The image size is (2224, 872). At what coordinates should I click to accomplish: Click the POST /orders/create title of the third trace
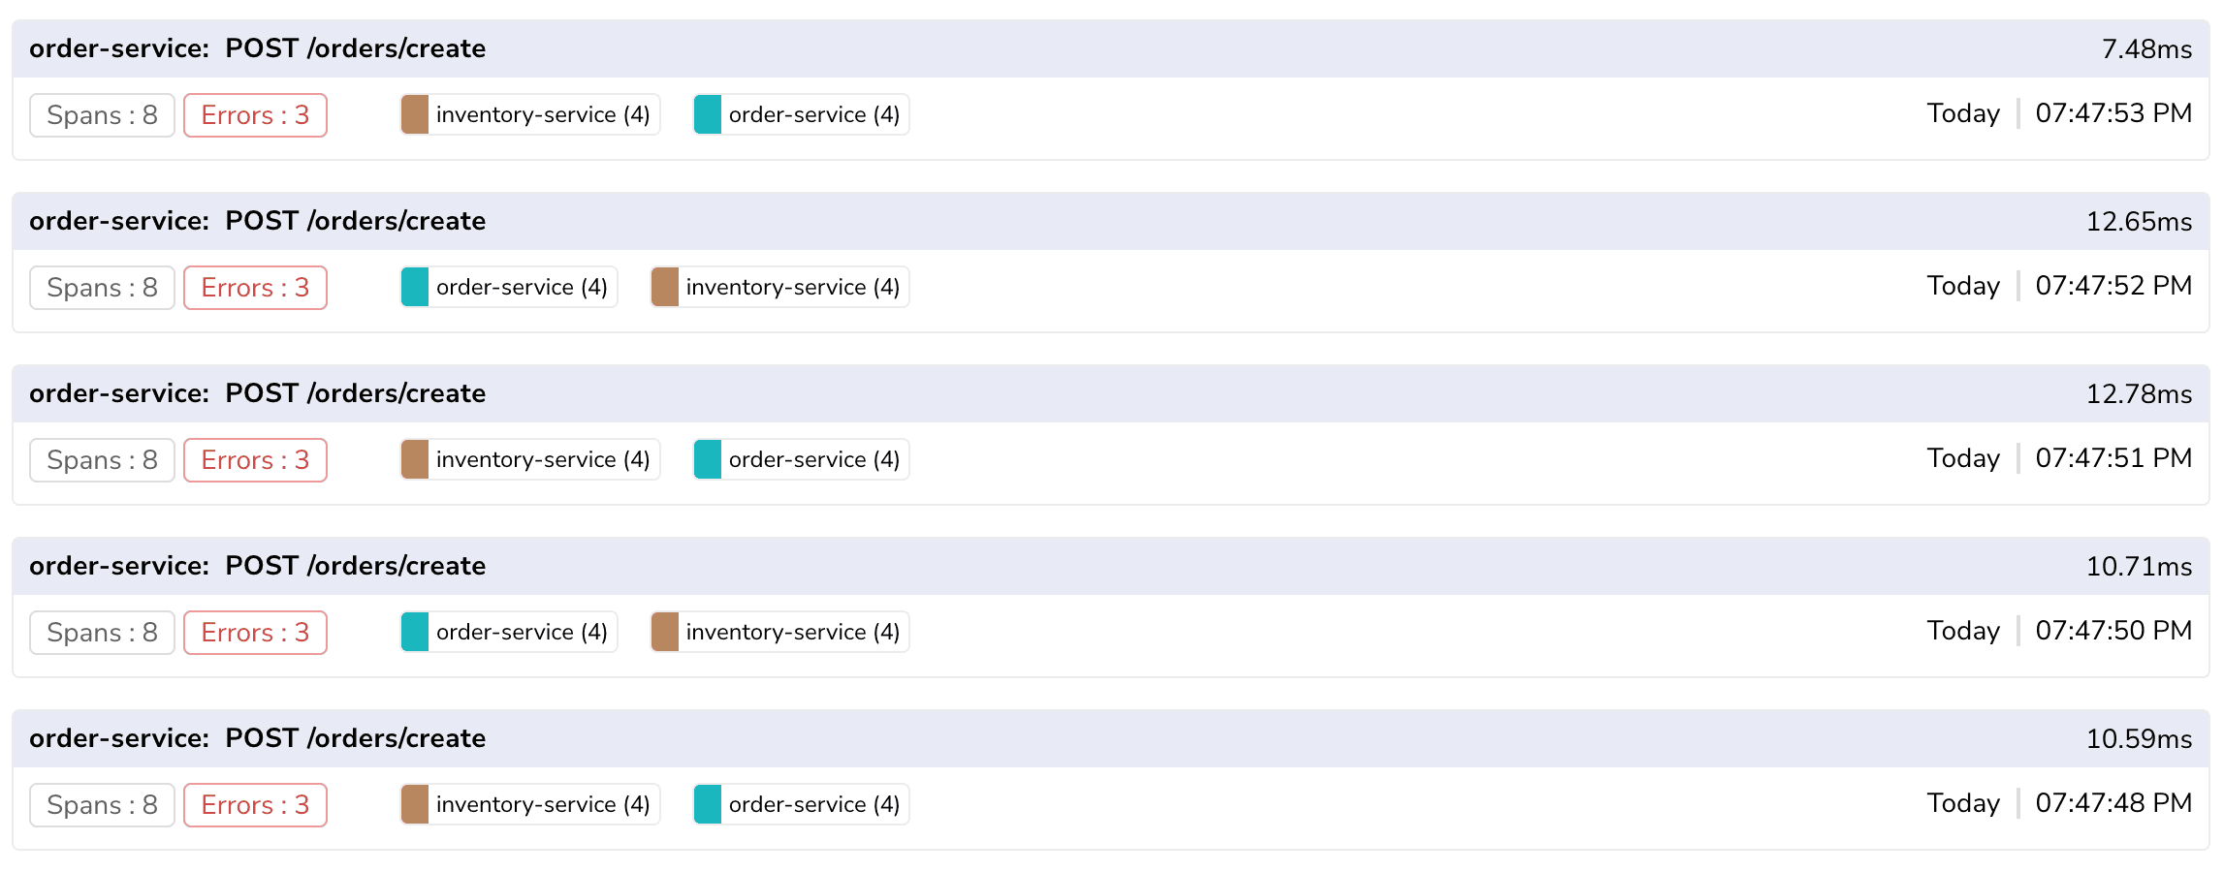(x=355, y=392)
